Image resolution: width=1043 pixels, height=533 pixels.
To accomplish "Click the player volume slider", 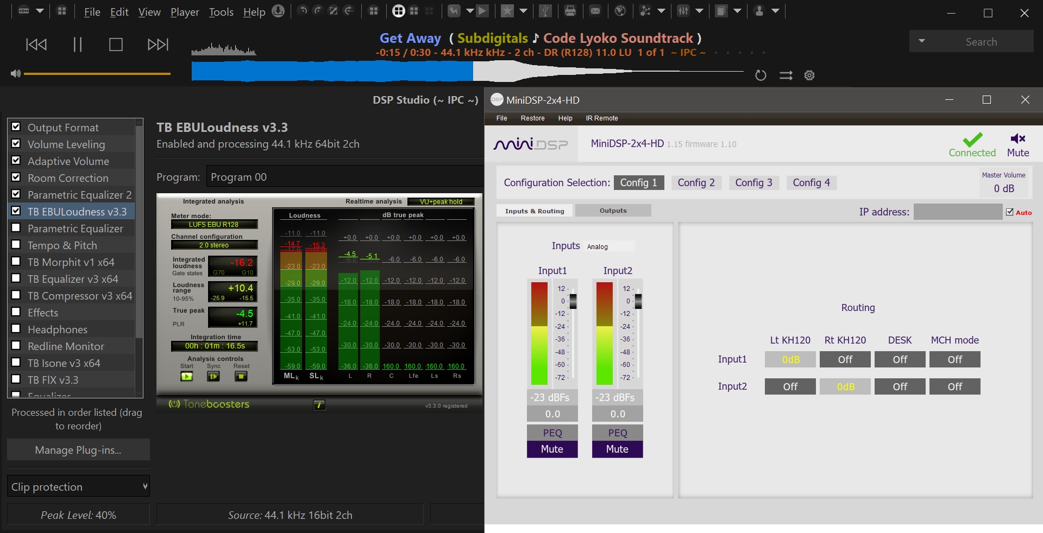I will pyautogui.click(x=97, y=73).
